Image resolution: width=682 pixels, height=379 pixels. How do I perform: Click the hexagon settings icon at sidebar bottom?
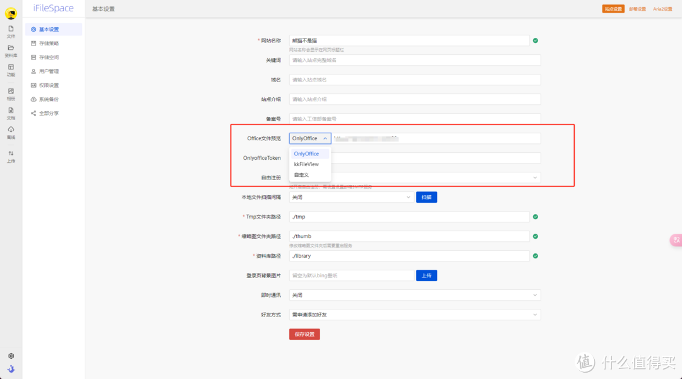[11, 356]
